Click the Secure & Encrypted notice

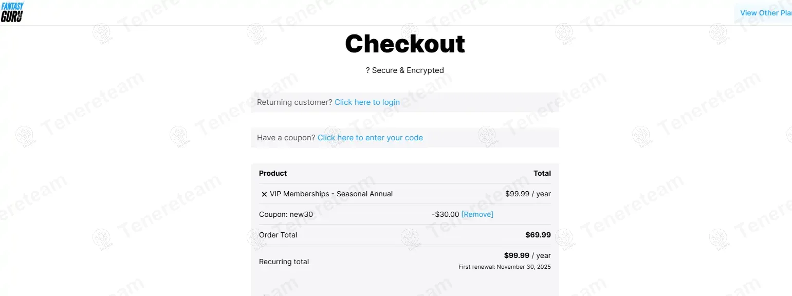pos(405,70)
